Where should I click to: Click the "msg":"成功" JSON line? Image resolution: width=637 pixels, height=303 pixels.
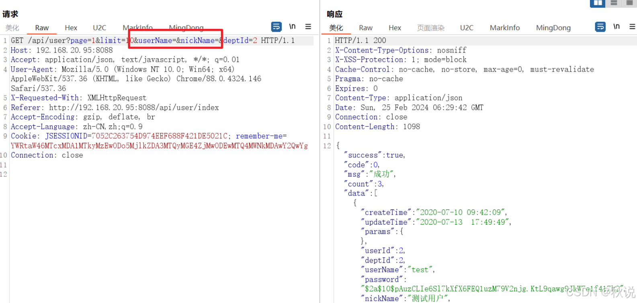tap(370, 174)
